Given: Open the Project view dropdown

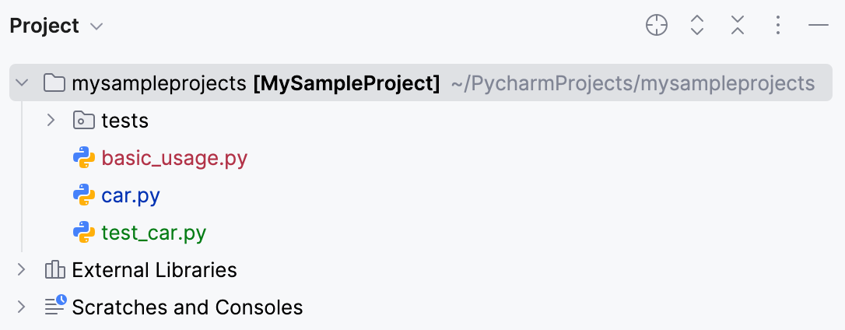Looking at the screenshot, I should (x=96, y=26).
